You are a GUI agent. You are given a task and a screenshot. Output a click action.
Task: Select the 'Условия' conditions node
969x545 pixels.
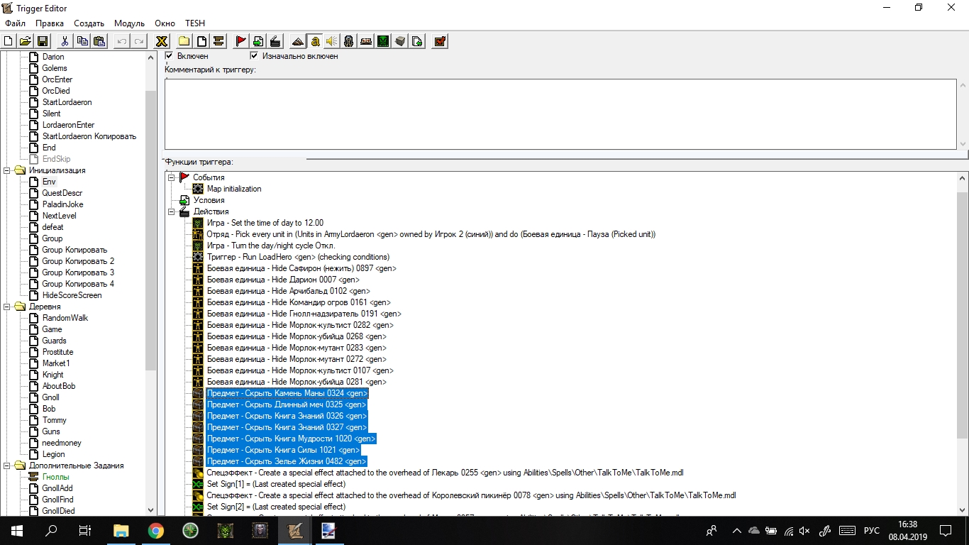click(209, 200)
